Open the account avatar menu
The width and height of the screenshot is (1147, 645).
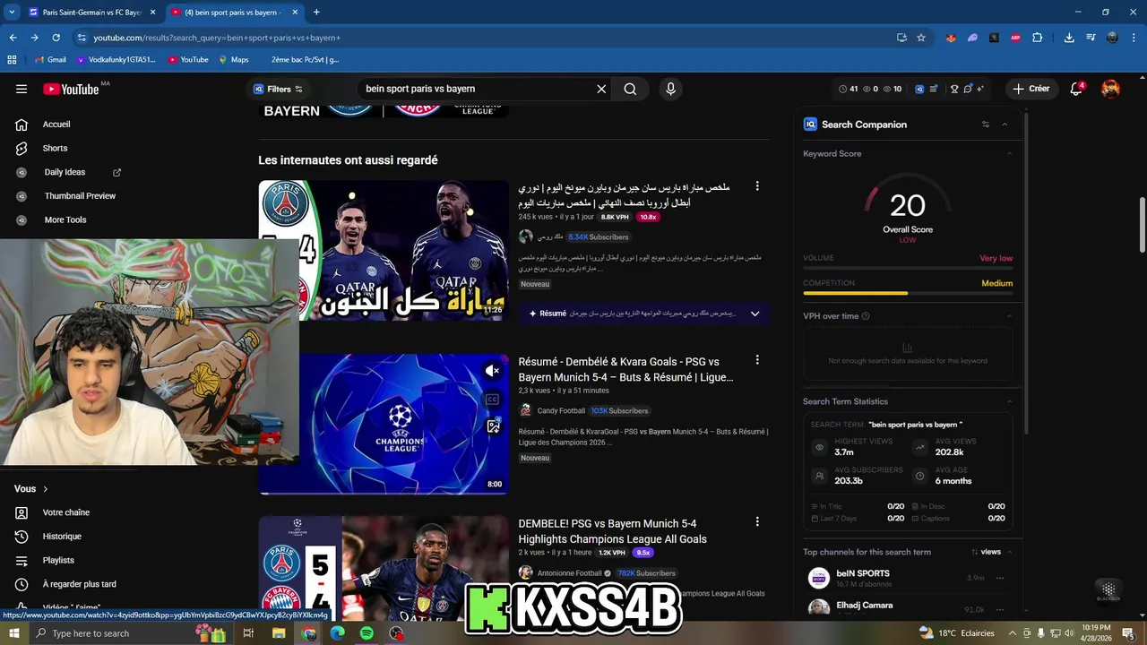click(x=1110, y=89)
